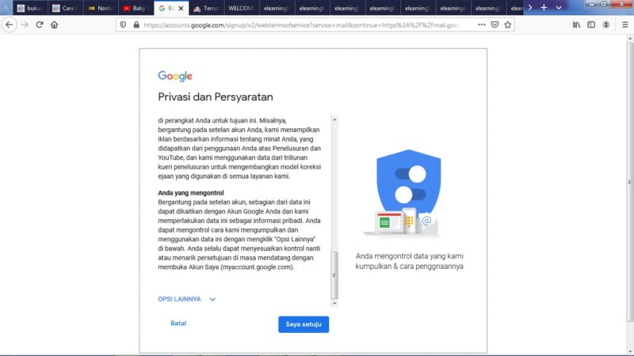Show site security padlock info

click(136, 25)
